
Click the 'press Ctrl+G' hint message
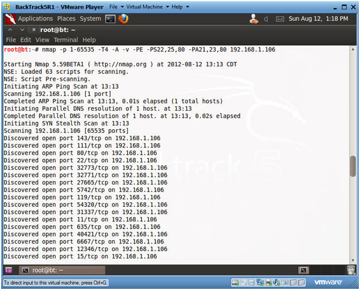pos(56,283)
